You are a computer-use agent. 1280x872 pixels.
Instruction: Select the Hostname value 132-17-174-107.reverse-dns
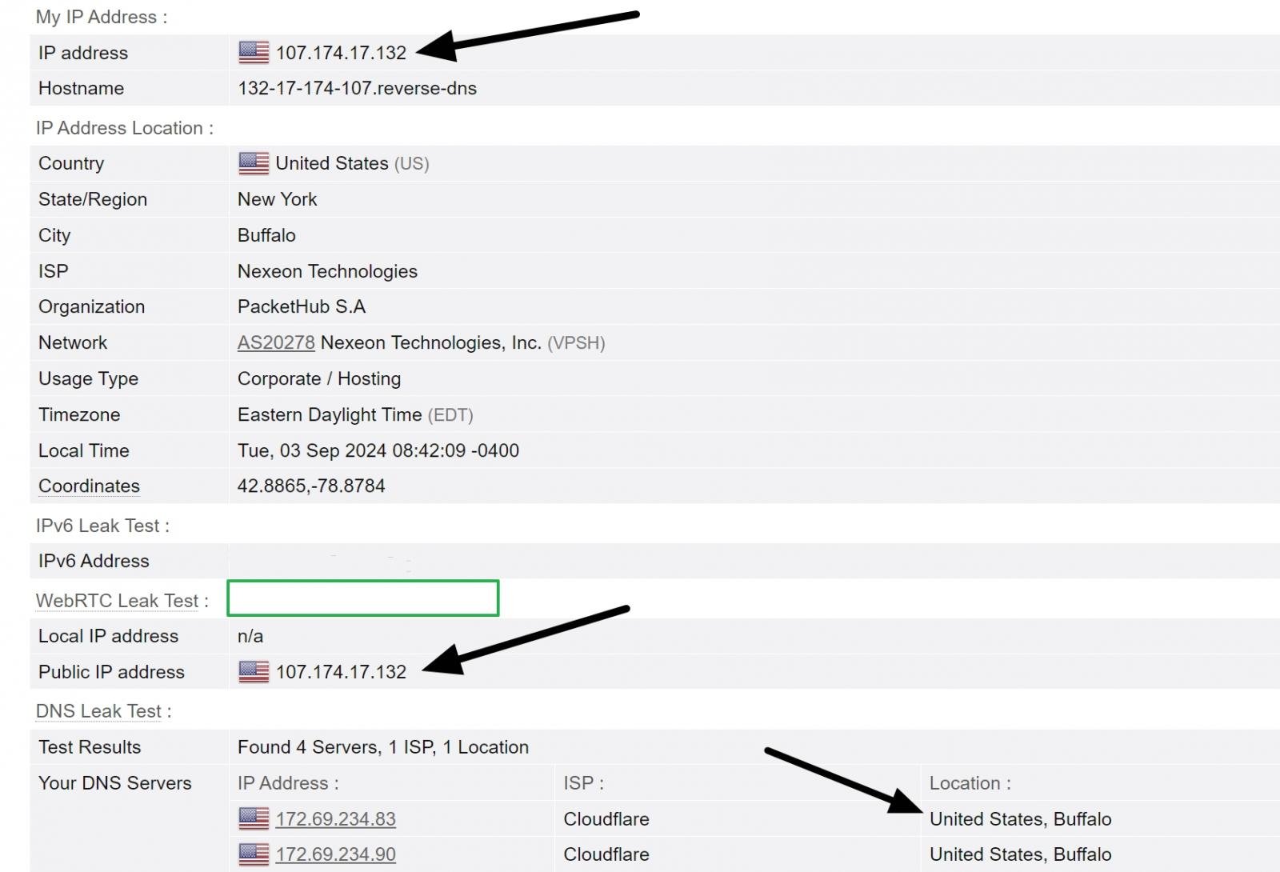click(357, 88)
